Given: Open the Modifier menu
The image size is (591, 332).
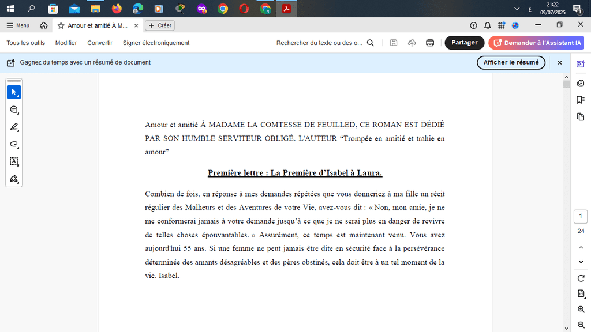Looking at the screenshot, I should pyautogui.click(x=66, y=43).
